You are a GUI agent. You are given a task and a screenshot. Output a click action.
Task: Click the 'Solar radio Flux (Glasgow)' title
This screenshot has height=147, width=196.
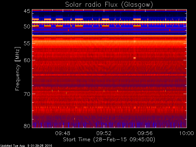pyautogui.click(x=109, y=5)
